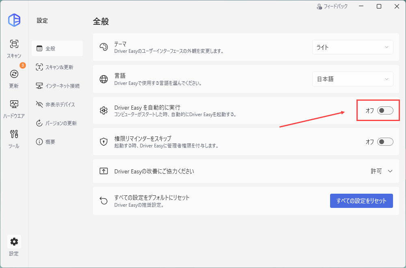The width and height of the screenshot is (406, 268).
Task: Click the フィードバック link text
Action: (x=336, y=6)
